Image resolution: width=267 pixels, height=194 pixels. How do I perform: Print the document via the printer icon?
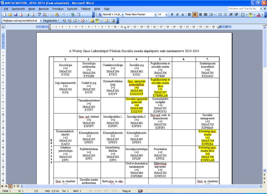(27, 15)
